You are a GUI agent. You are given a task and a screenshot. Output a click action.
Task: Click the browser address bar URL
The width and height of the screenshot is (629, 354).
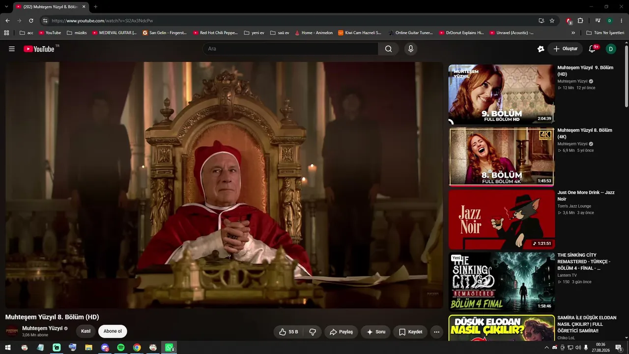coord(102,21)
